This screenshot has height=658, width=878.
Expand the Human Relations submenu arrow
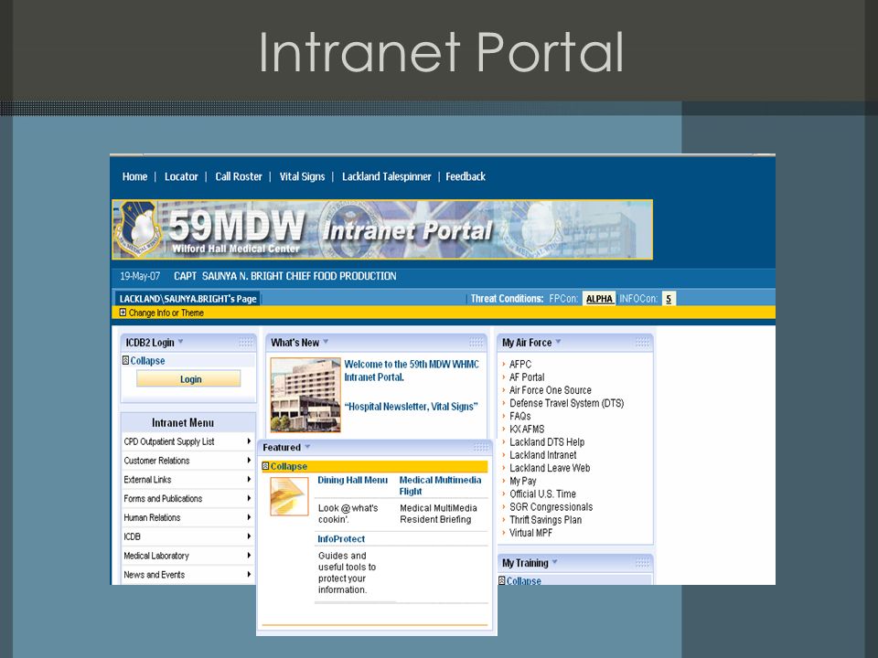(x=249, y=517)
